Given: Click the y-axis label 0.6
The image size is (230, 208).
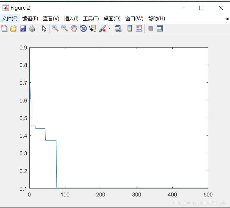Looking at the screenshot, I should point(23,101).
